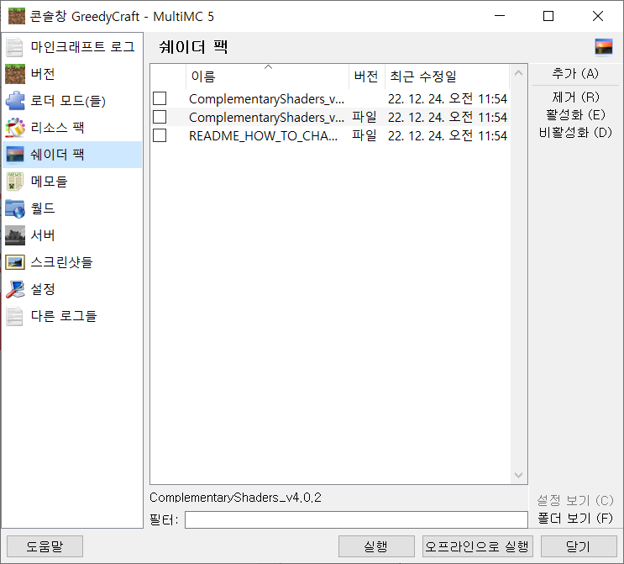Click the globe folder icon for 월드

15,208
